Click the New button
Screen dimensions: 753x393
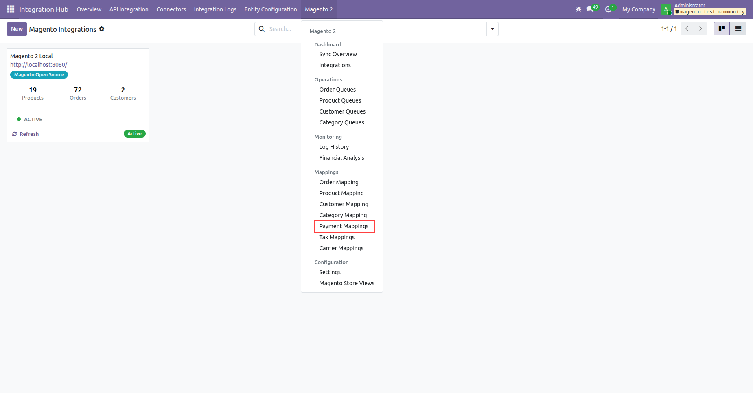17,29
